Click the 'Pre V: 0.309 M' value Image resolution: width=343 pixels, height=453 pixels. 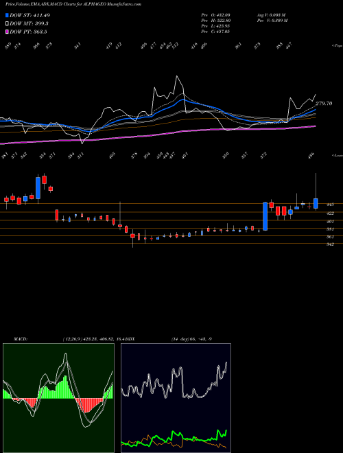click(x=272, y=21)
